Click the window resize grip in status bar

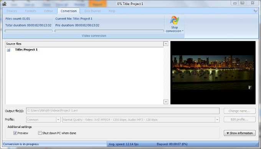pyautogui.click(x=257, y=145)
